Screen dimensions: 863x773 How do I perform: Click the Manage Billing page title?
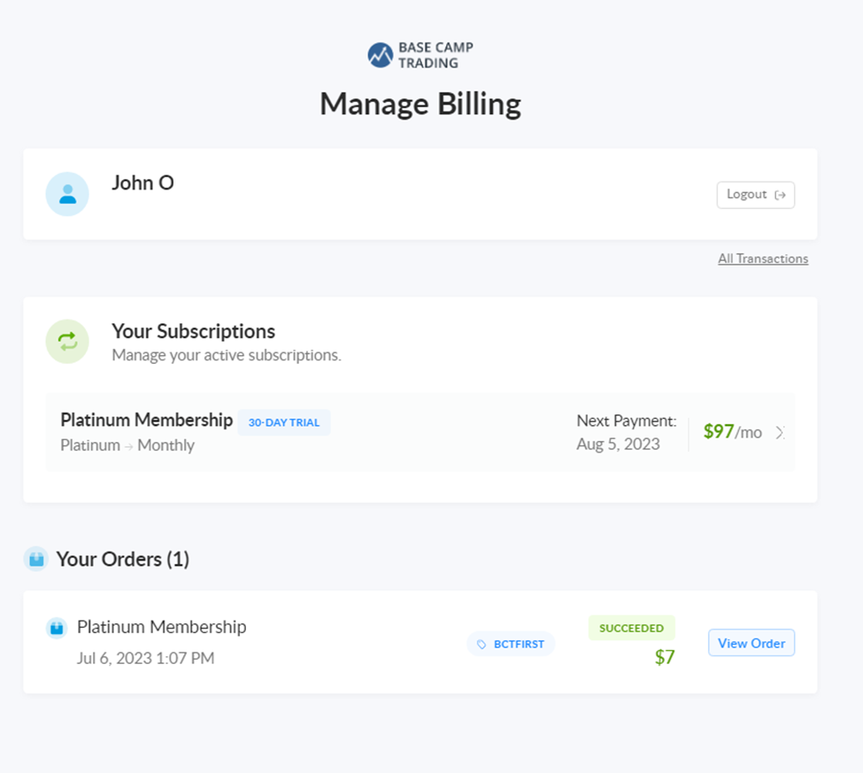point(420,104)
